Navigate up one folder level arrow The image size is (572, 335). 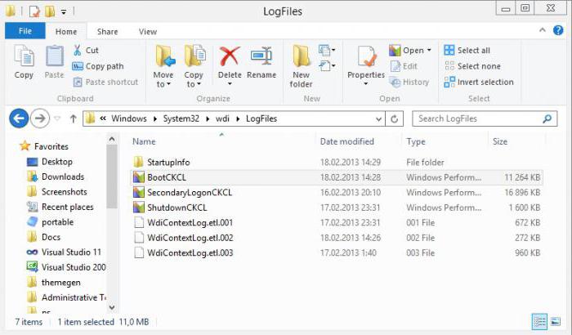point(73,118)
